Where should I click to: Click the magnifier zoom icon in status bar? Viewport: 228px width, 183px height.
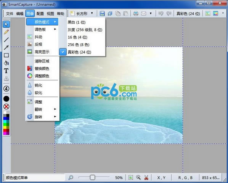[71, 178]
